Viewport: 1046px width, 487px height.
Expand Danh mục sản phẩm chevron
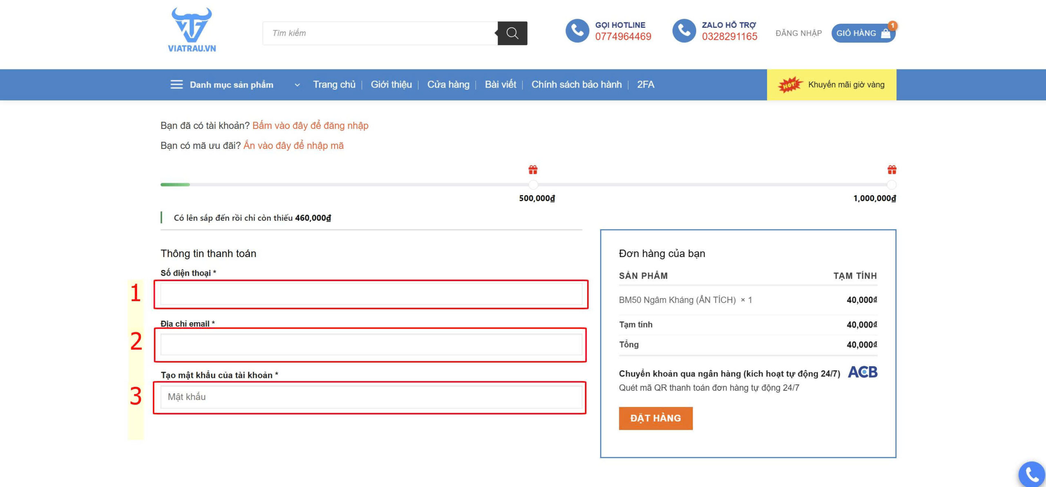point(297,85)
